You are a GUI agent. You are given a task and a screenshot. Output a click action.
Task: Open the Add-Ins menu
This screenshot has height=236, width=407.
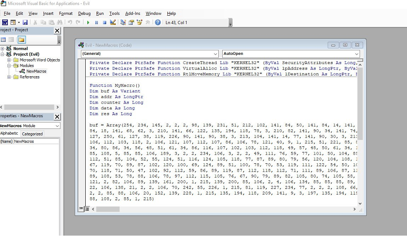132,13
